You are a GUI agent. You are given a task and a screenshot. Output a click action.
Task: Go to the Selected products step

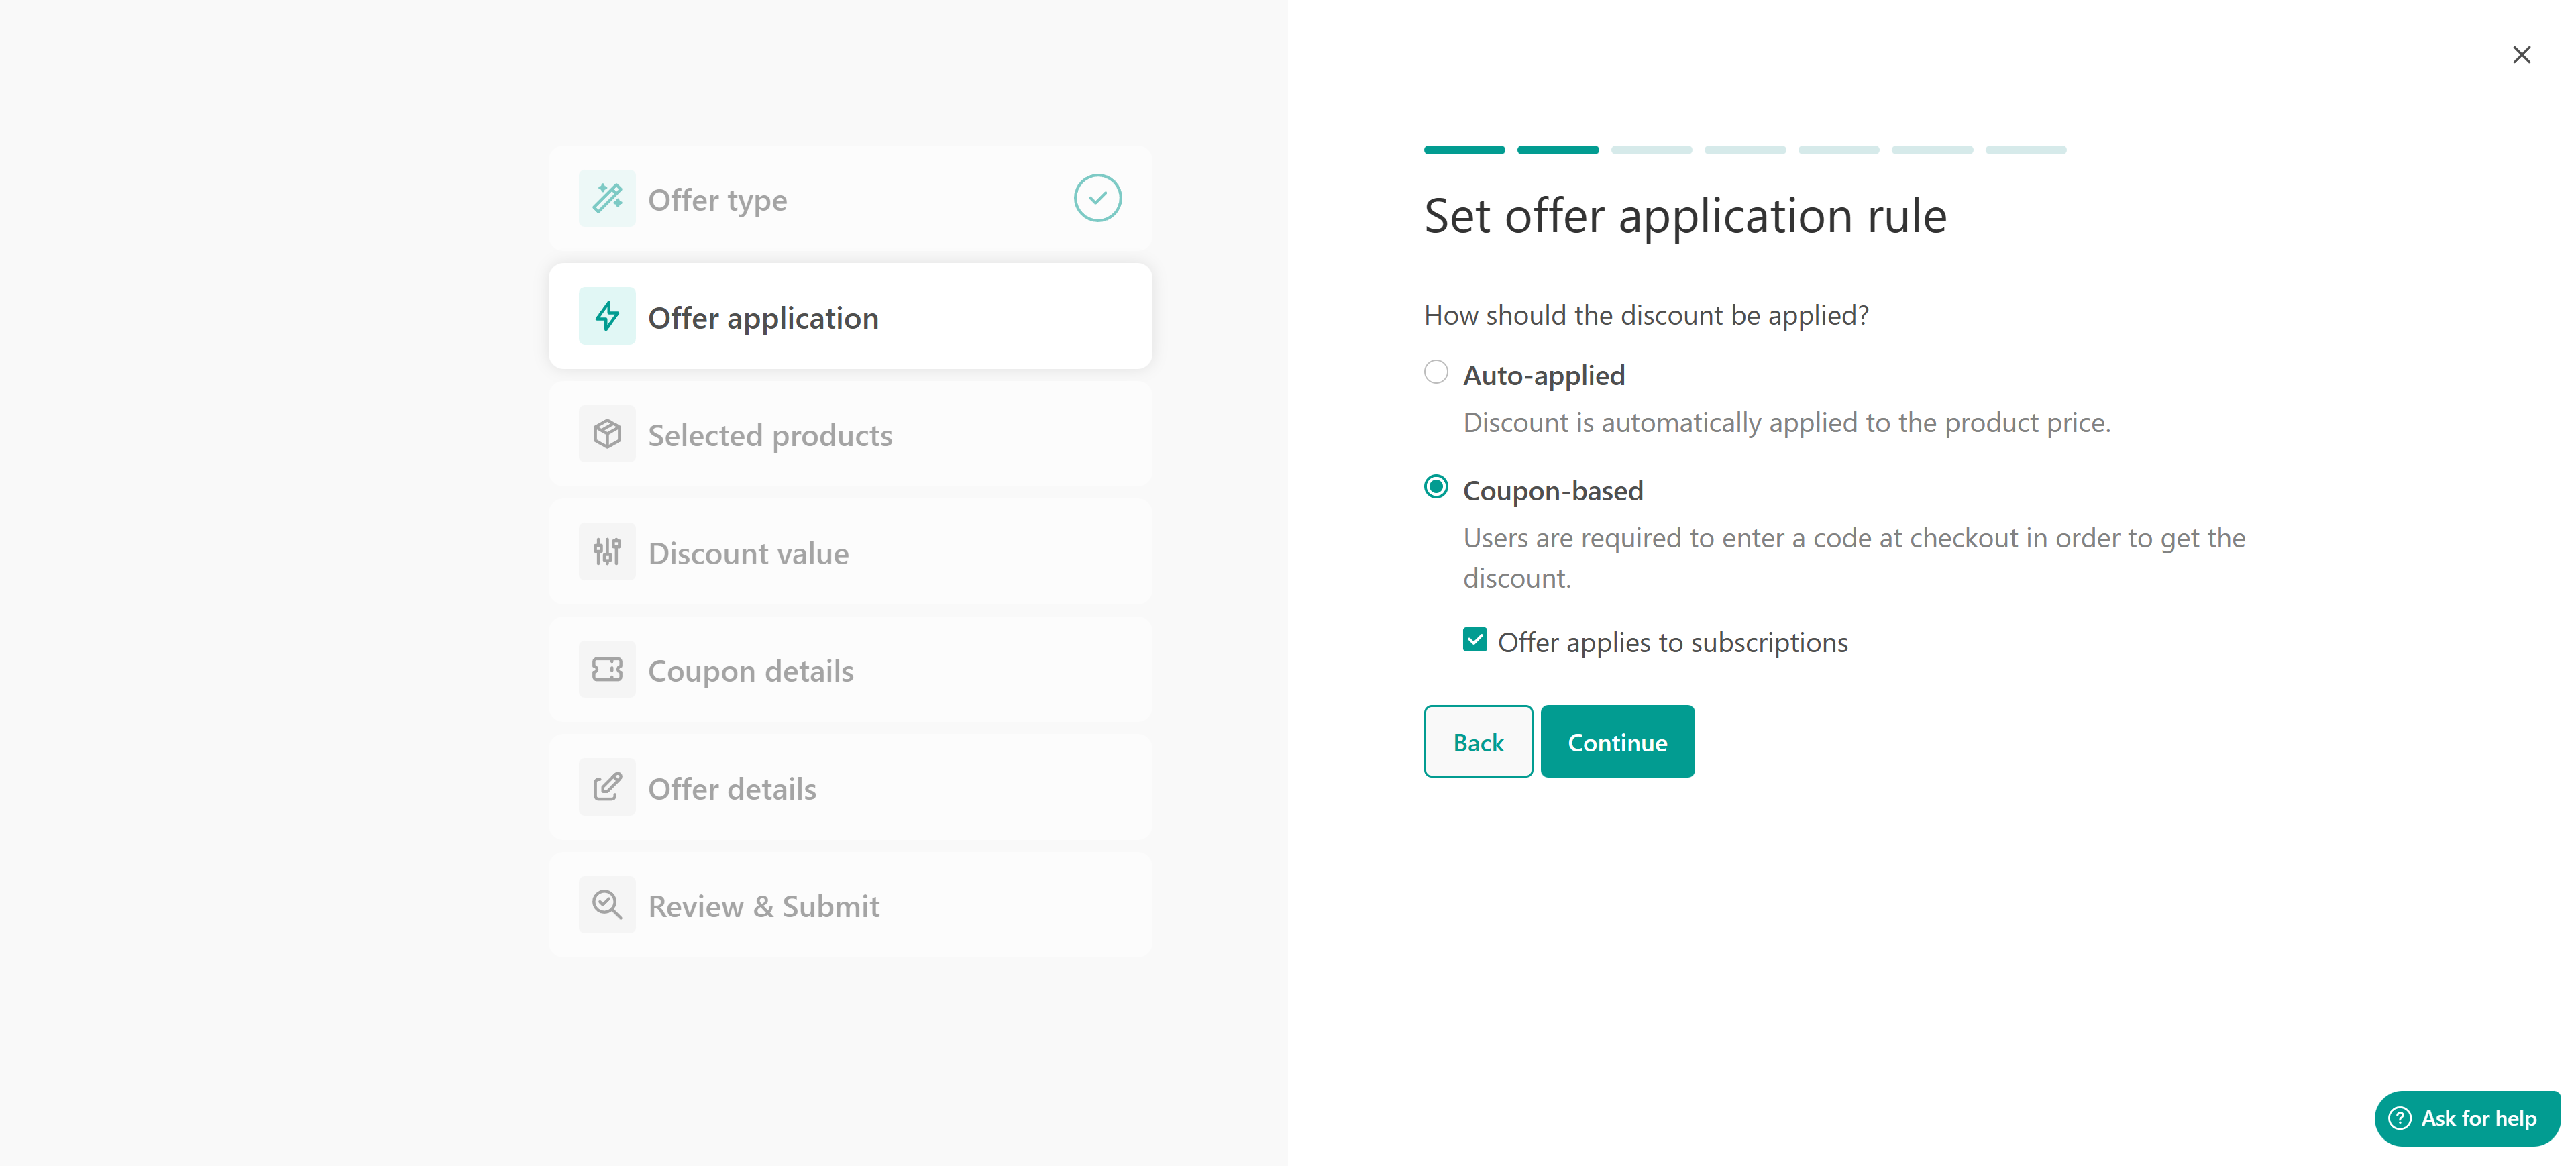point(770,435)
